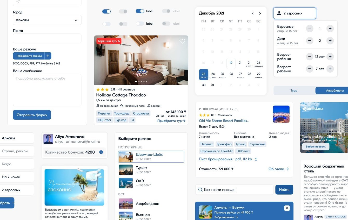
Task: Select the highlighted date 23 in the calendar
Action: pos(204,75)
